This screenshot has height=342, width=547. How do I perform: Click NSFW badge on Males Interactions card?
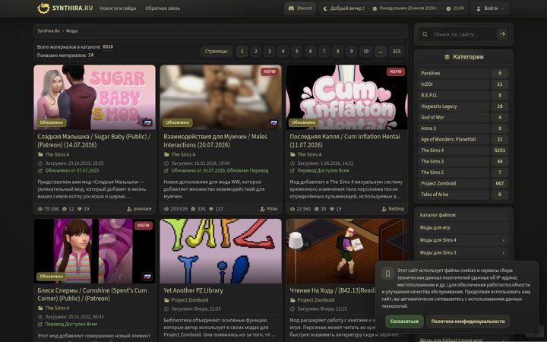pyautogui.click(x=270, y=71)
